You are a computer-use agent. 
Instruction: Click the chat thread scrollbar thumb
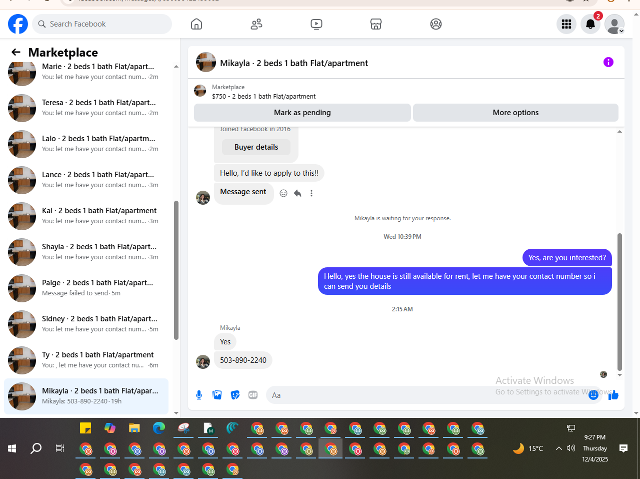(620, 302)
